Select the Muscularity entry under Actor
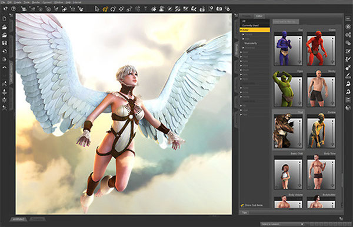Viewport: 353px width, 227px height. (x=251, y=43)
